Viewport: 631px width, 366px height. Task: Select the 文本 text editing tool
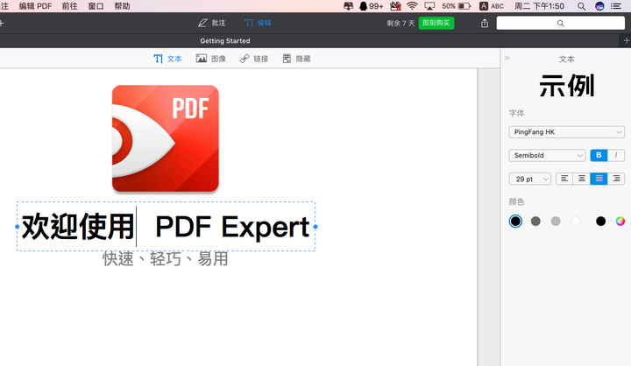click(167, 59)
